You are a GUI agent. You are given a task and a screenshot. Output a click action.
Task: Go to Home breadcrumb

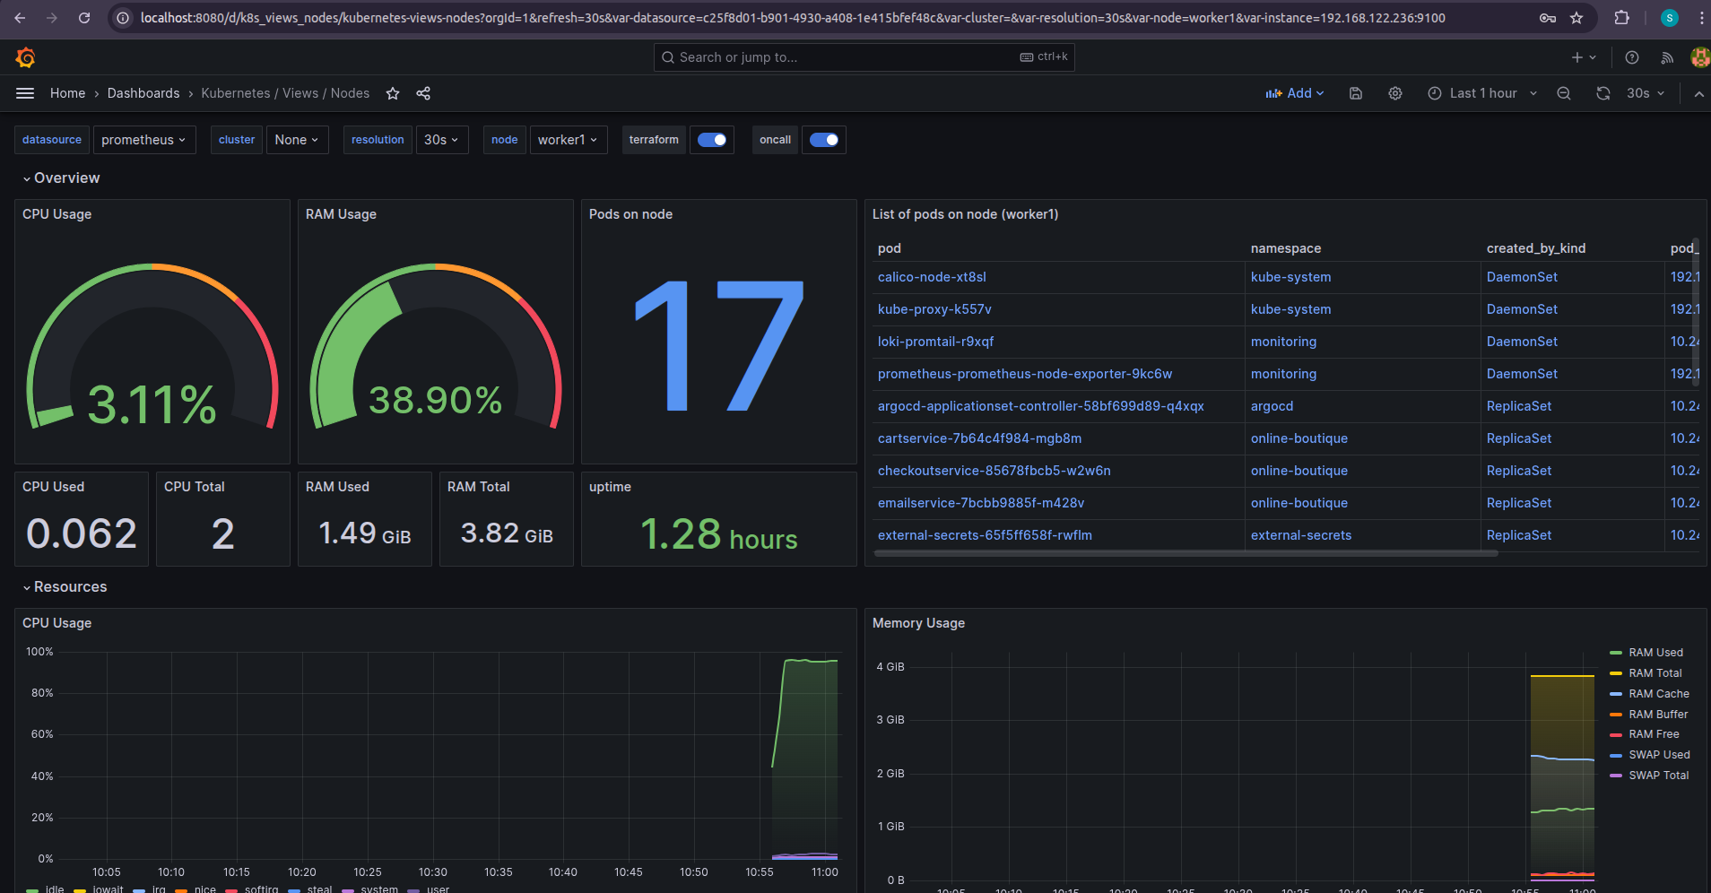pyautogui.click(x=68, y=93)
